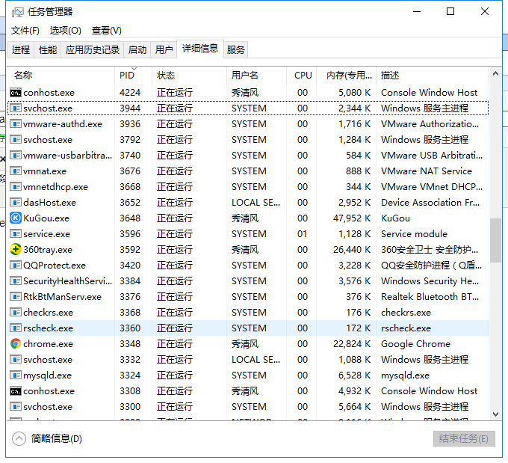Switch to the 性能 tab
The height and width of the screenshot is (463, 508).
(48, 50)
